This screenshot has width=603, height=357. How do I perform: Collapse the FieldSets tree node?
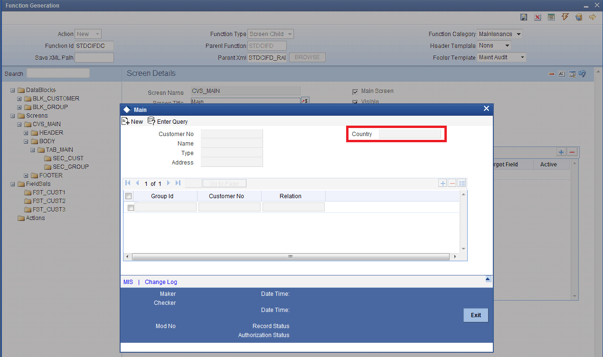point(13,184)
